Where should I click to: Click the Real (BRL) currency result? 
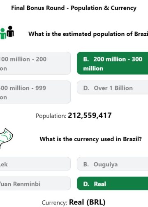coord(87,202)
